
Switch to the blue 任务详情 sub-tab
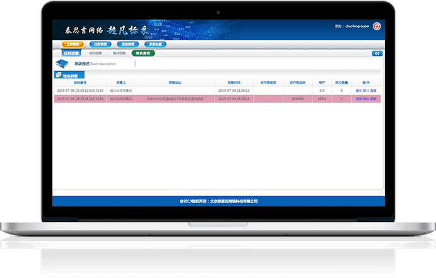click(71, 53)
